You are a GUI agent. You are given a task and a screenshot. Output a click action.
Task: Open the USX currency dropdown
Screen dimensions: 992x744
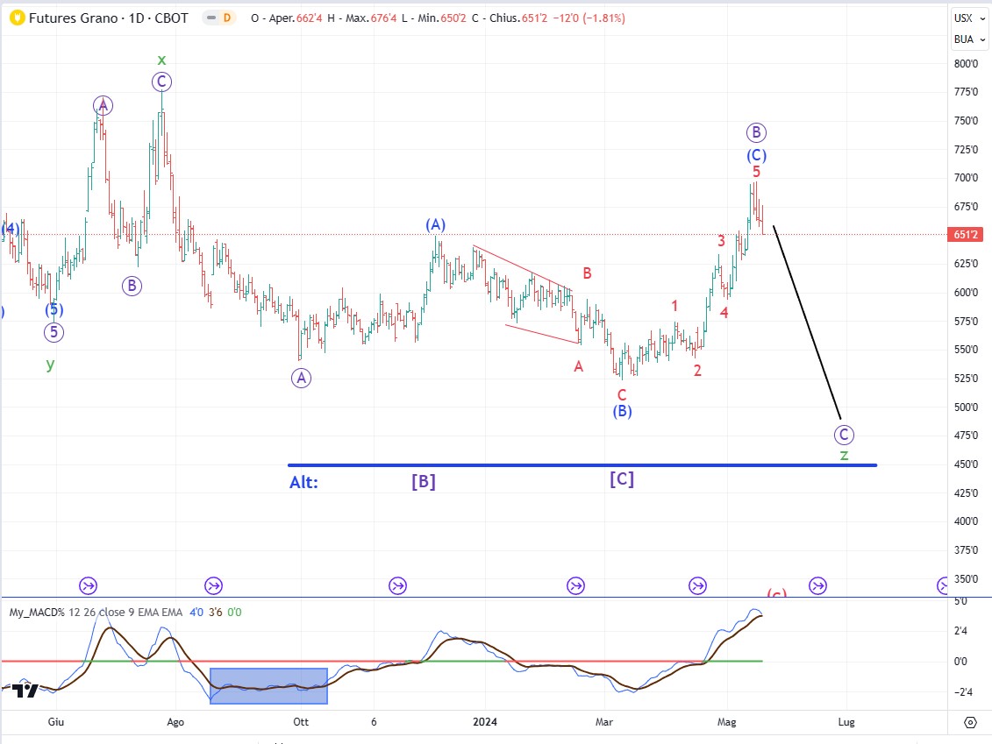coord(969,18)
